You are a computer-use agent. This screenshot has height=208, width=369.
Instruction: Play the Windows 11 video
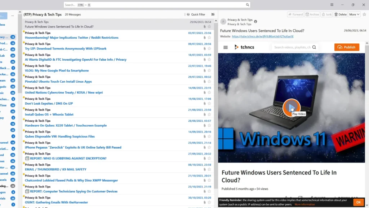coord(291,108)
